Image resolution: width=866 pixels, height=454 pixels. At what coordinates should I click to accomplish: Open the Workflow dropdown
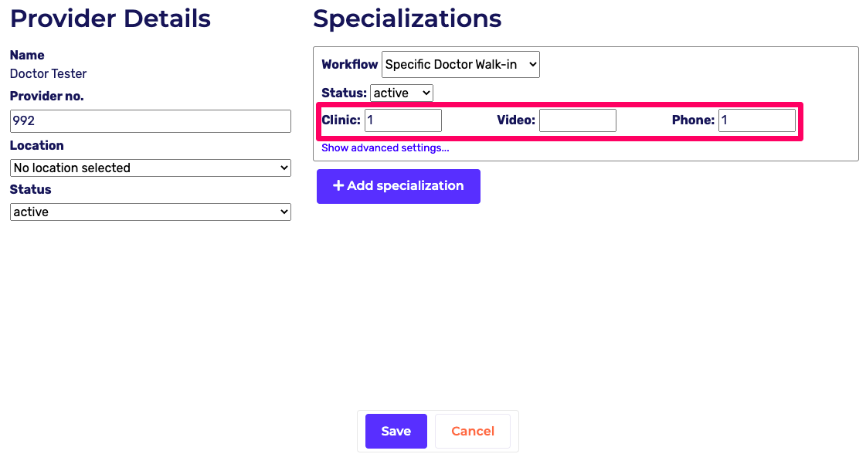(x=460, y=65)
